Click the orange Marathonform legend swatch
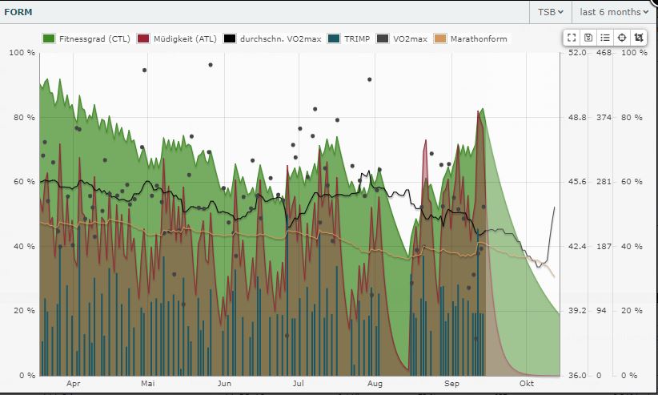Image resolution: width=658 pixels, height=395 pixels. [x=440, y=38]
